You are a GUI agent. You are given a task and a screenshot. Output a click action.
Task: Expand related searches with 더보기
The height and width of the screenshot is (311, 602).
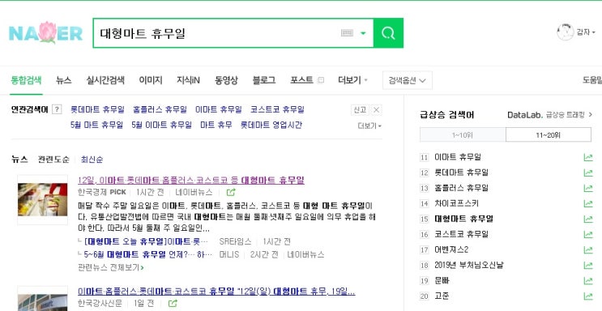[x=369, y=126]
